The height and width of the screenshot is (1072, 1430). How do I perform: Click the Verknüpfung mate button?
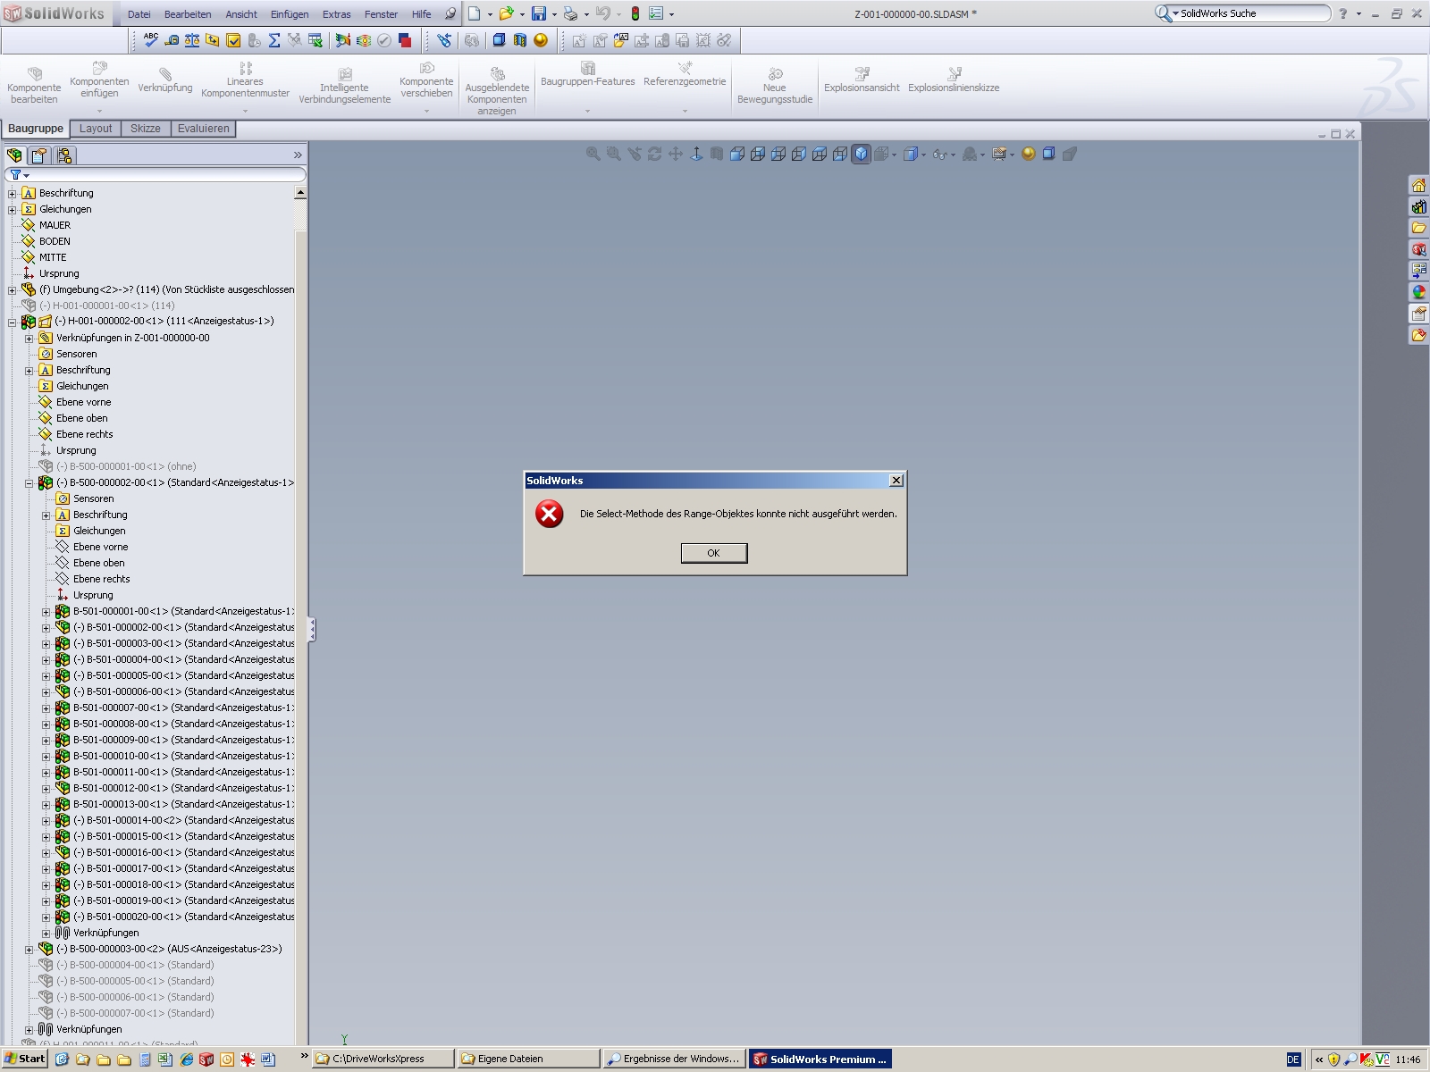165,80
